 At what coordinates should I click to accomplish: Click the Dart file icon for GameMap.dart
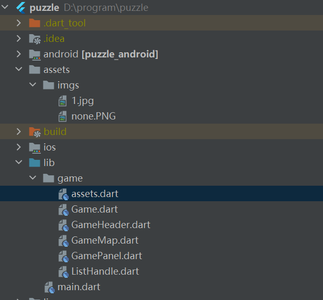coord(64,241)
